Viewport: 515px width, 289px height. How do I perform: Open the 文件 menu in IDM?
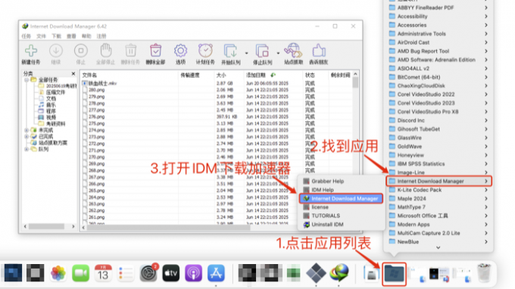click(41, 36)
